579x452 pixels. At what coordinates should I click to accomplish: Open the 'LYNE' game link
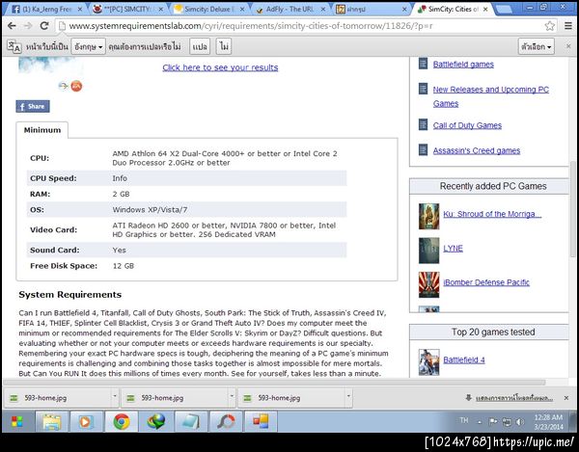[454, 248]
